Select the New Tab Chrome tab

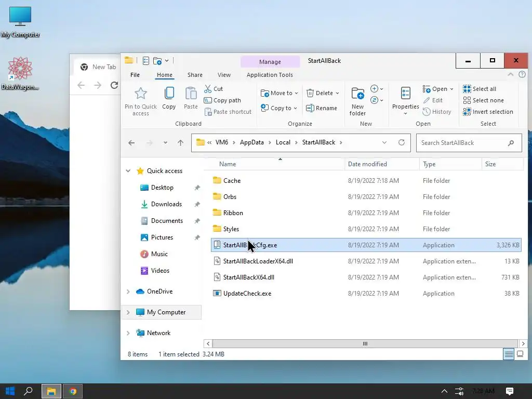click(98, 67)
